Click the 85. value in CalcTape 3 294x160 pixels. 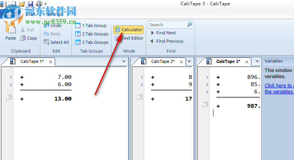[255, 84]
